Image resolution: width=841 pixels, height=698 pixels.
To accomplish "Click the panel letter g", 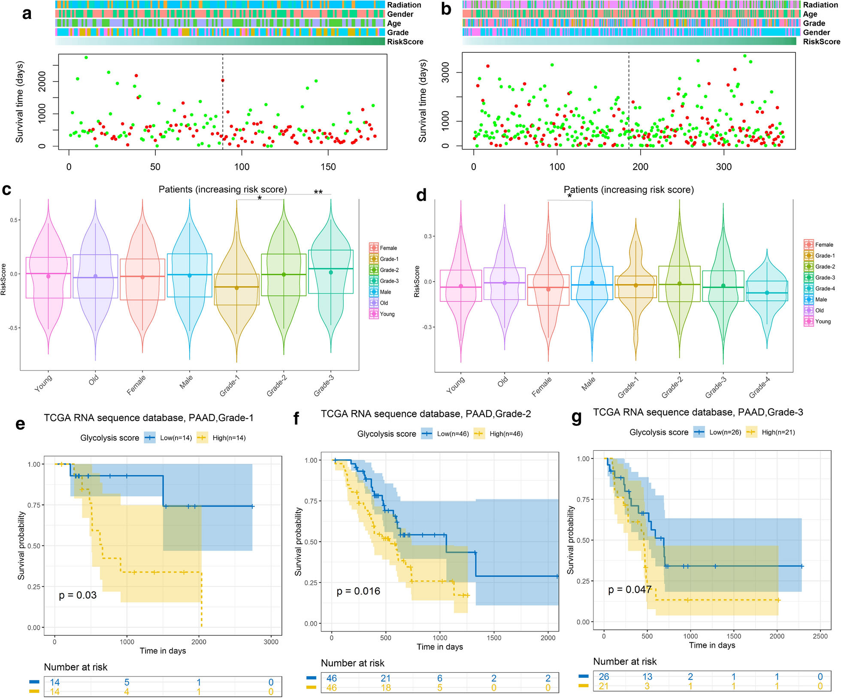I will coord(577,418).
